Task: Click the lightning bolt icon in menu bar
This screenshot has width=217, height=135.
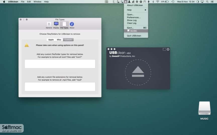Action: tap(149, 2)
